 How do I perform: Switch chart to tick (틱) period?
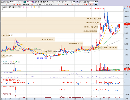click(x=48, y=2)
